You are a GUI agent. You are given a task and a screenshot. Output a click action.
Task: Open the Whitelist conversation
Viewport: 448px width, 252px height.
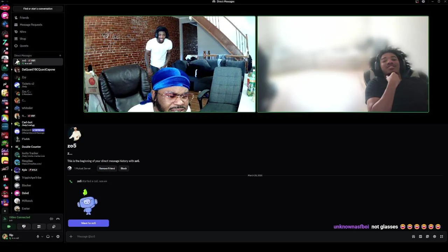38,108
